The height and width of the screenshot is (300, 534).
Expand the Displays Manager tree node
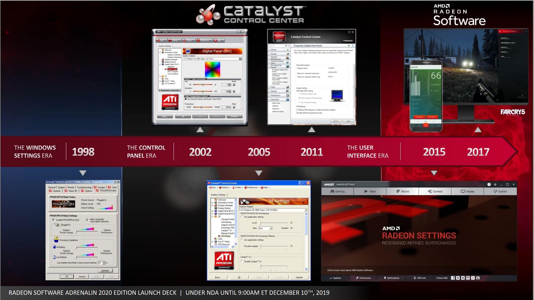(212, 205)
